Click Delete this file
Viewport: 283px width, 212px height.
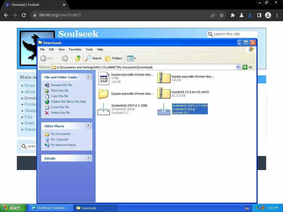(60, 113)
